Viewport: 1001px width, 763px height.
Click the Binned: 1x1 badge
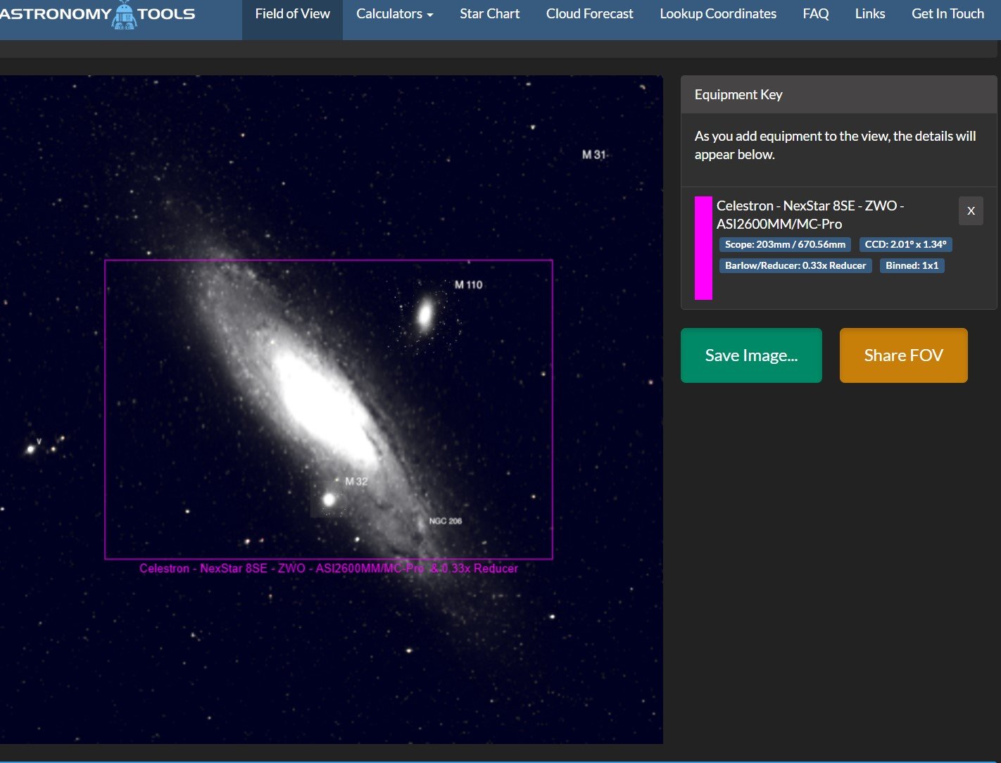[912, 265]
